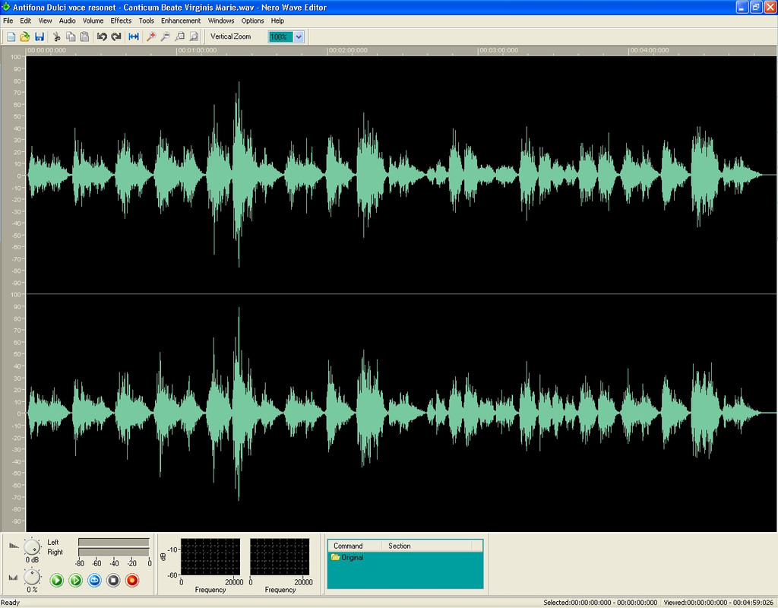
Task: Click the magnifier-over-rectangle zoom to selection icon
Action: (179, 36)
